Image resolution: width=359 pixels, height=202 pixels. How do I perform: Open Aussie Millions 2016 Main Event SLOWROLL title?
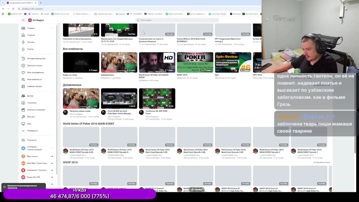pyautogui.click(x=191, y=40)
